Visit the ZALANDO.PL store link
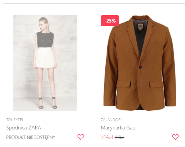This screenshot has height=147, width=185. (111, 120)
